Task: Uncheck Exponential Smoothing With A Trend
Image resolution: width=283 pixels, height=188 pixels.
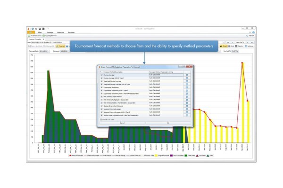Action: coord(101,91)
